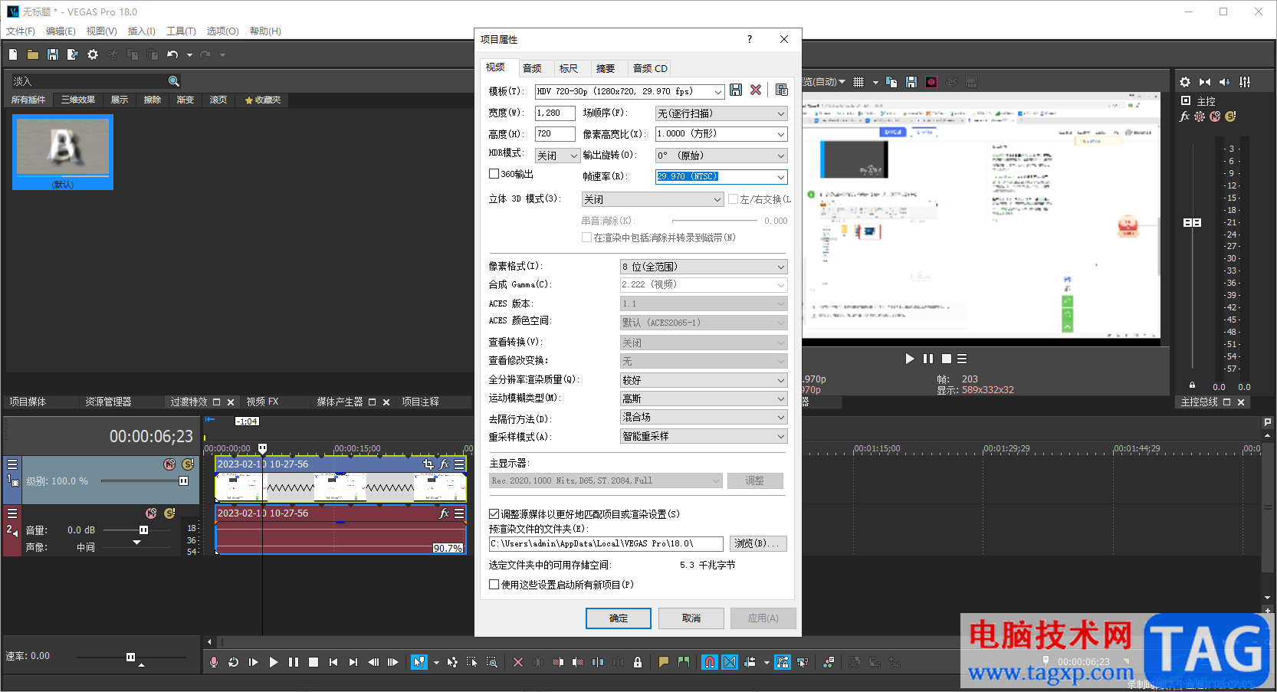Toggle 左/右交换 checkbox
1277x692 pixels.
(x=734, y=199)
